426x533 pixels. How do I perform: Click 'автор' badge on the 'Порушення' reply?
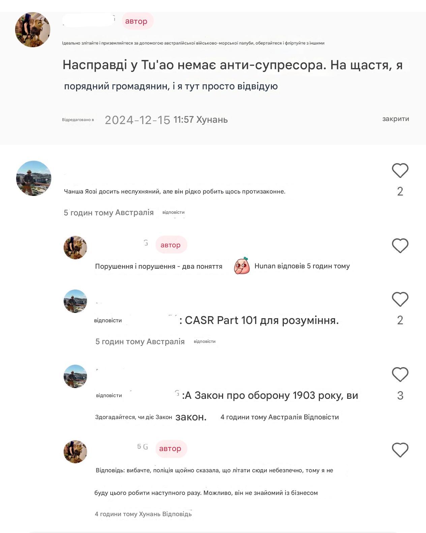[171, 245]
